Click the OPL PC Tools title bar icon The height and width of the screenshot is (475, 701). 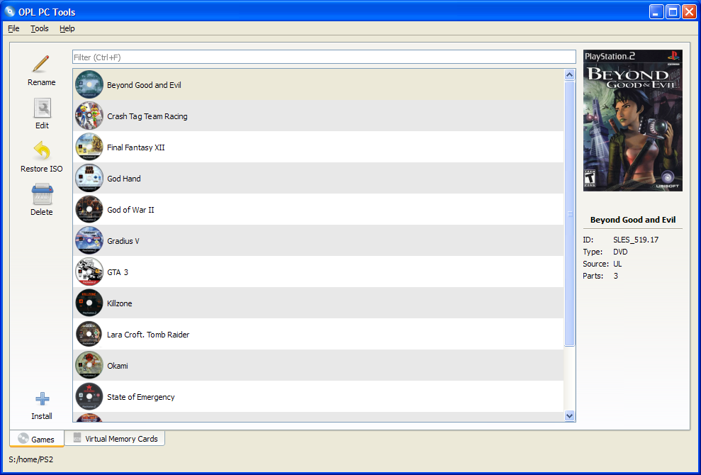9,11
